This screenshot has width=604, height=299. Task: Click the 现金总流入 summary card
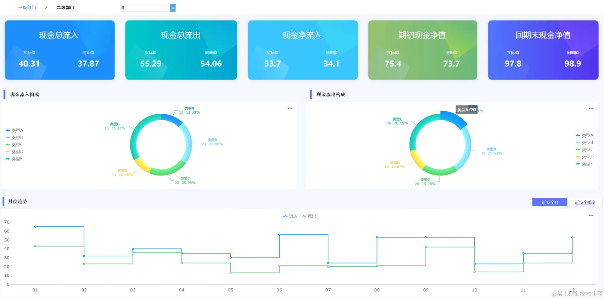coord(59,50)
